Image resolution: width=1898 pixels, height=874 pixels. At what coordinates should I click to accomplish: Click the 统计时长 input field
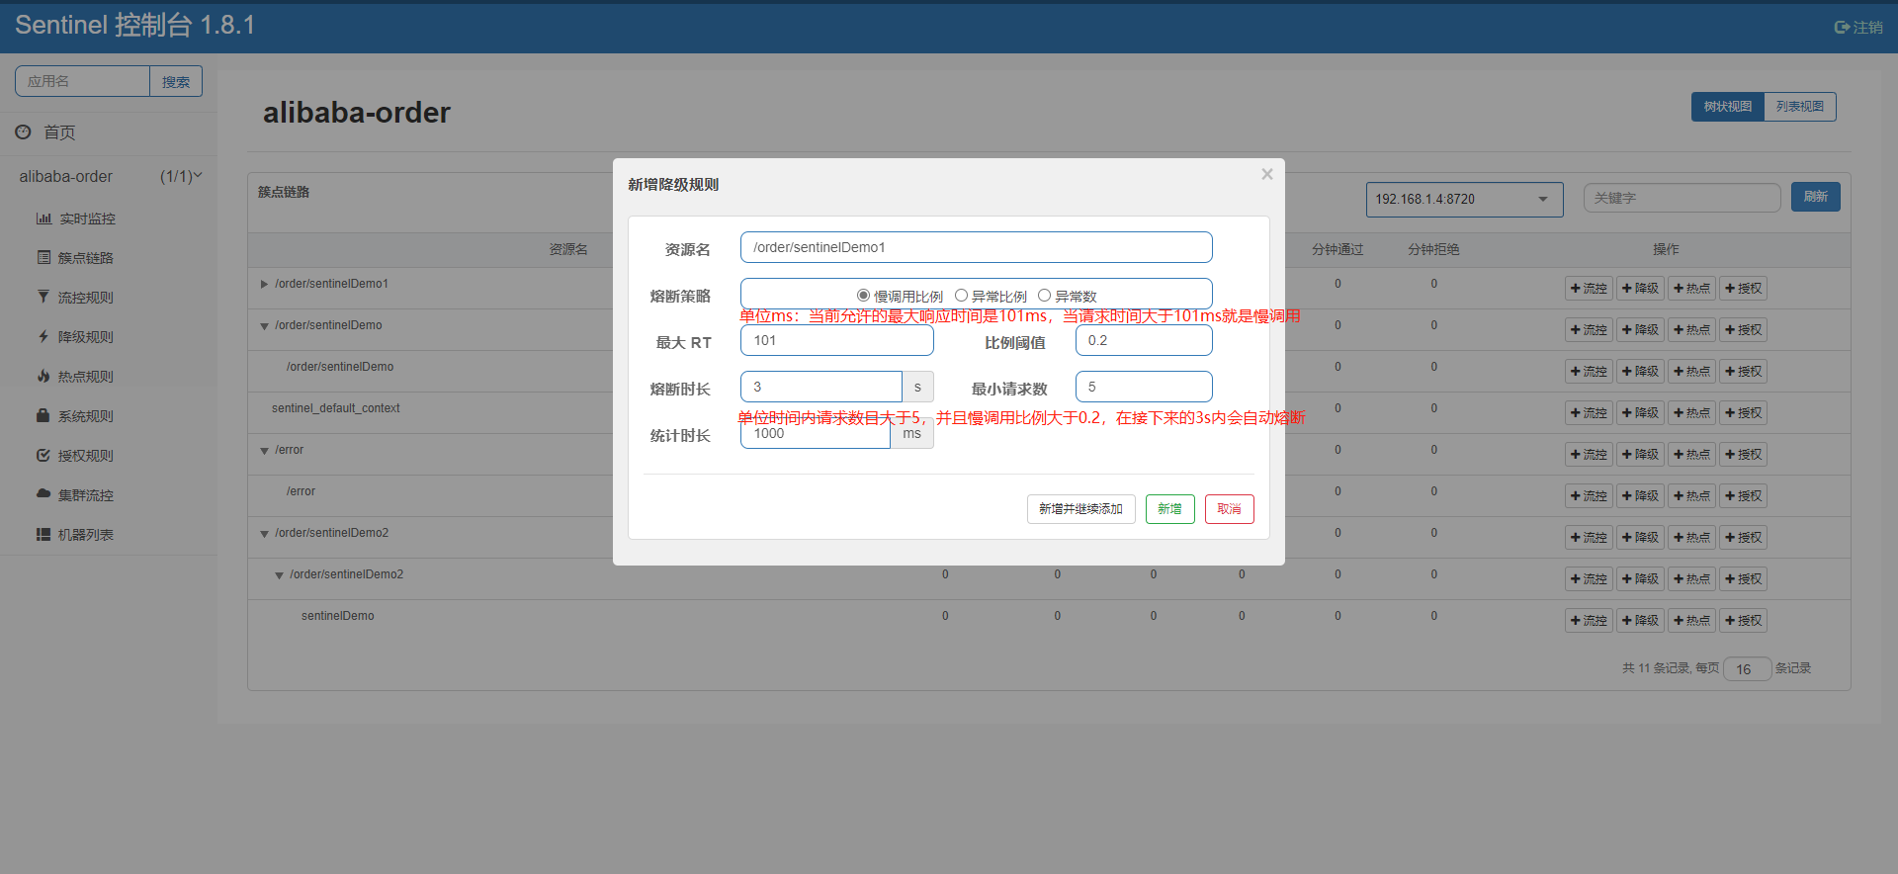[815, 435]
